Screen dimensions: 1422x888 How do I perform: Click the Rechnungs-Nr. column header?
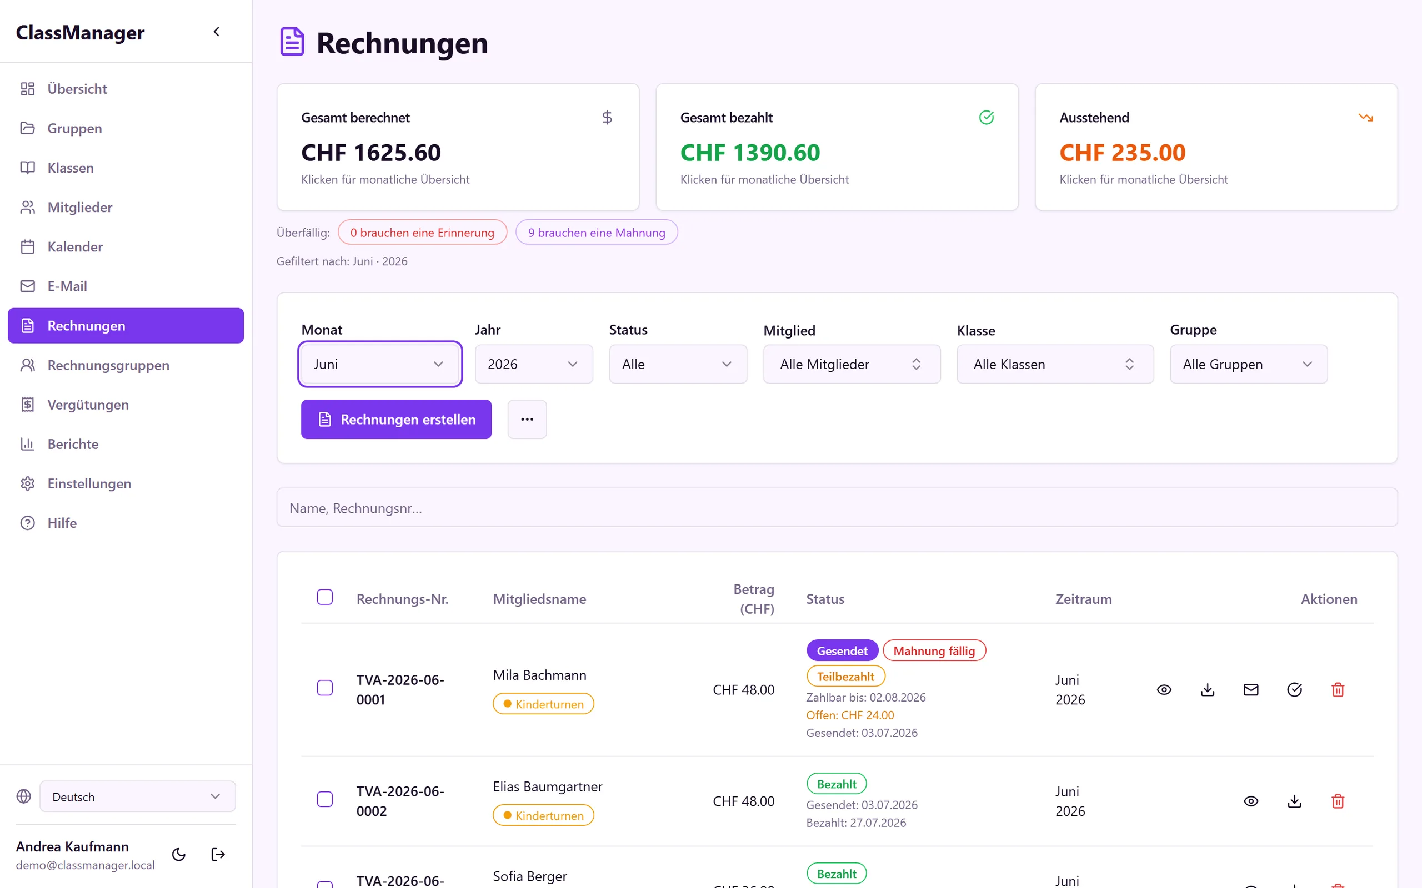[x=403, y=599]
